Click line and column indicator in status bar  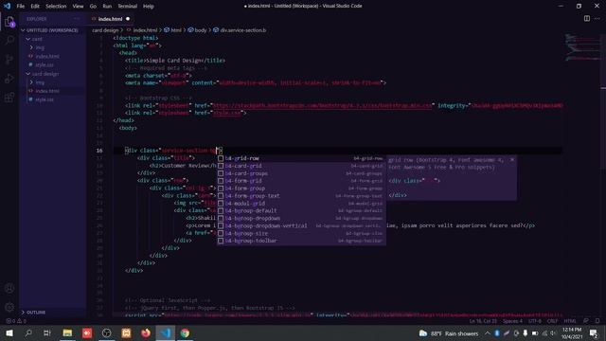tap(483, 321)
